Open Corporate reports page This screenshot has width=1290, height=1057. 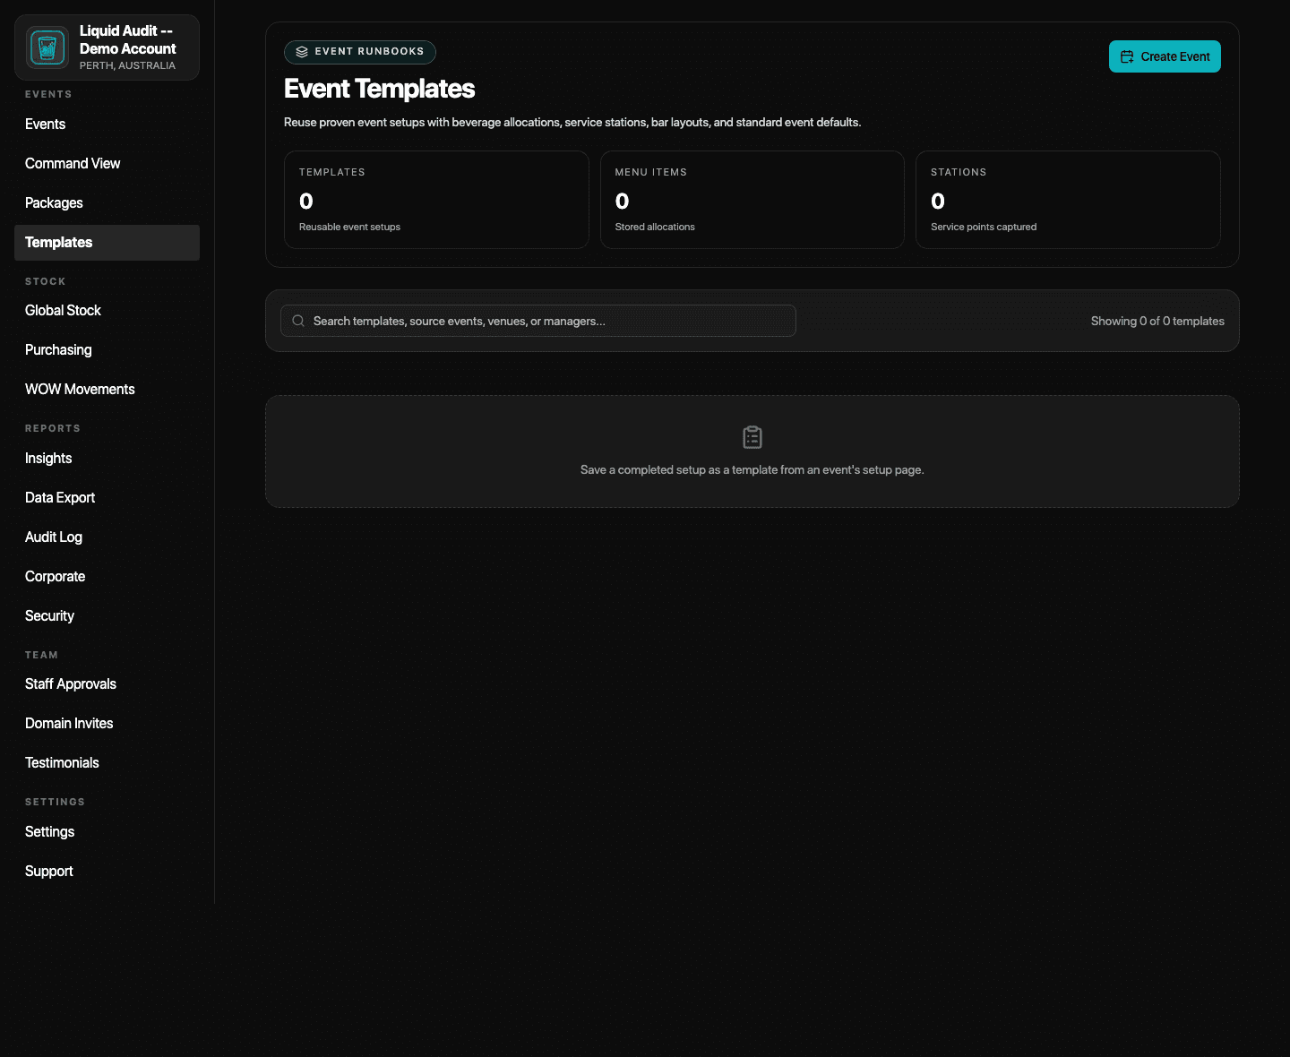pos(107,577)
